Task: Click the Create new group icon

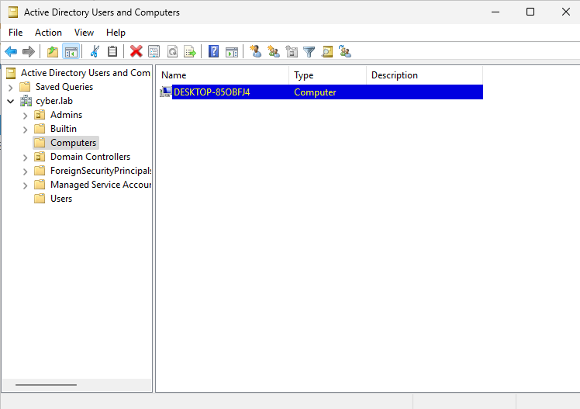Action: tap(274, 52)
